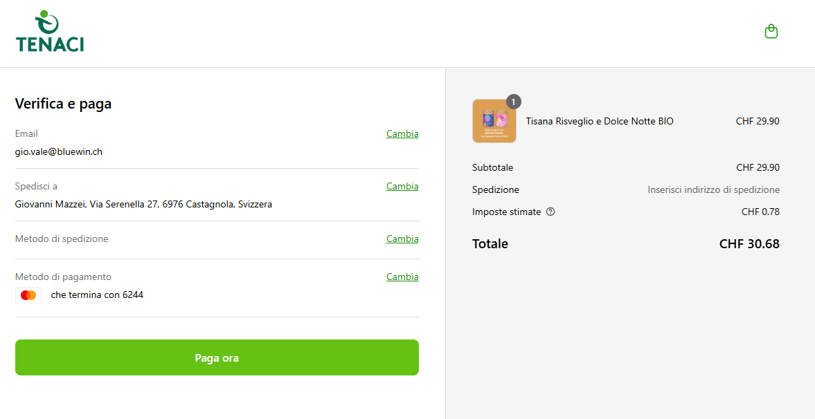Select the Tisana Risveglio e Dolce Notte title

pos(600,121)
